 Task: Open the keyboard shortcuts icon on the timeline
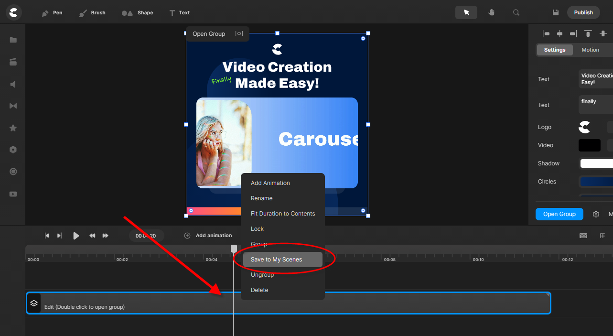583,236
